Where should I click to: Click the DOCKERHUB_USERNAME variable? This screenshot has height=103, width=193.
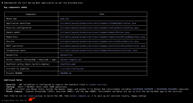[143, 89]
